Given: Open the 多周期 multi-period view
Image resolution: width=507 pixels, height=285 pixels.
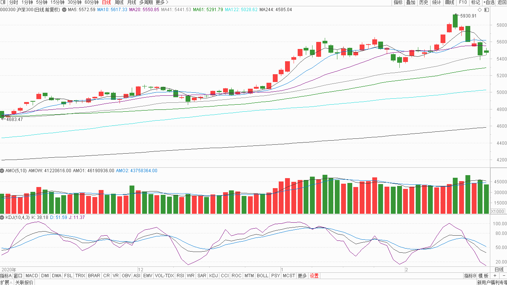Looking at the screenshot, I should [146, 2].
